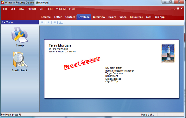Click the envelope toolbar icon with the line-gap

(x=48, y=22)
